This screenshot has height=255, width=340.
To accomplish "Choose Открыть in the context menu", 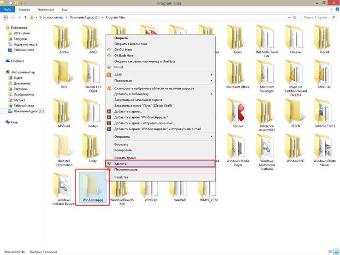I will click(160, 38).
